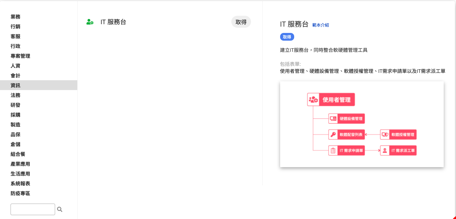This screenshot has height=219, width=456.
Task: Select the 組合餐 category
Action: [x=18, y=154]
